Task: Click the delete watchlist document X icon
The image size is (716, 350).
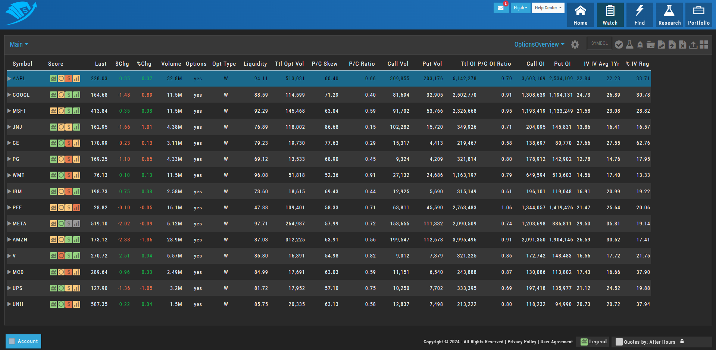Action: [x=682, y=45]
